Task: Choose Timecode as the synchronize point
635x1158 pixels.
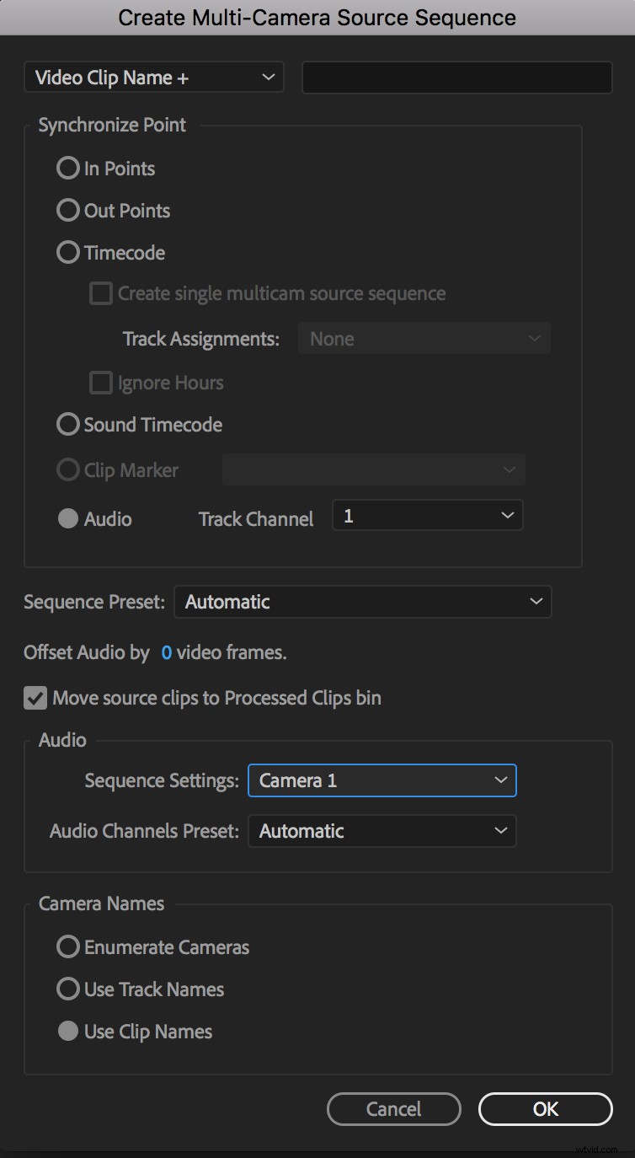Action: coord(67,251)
